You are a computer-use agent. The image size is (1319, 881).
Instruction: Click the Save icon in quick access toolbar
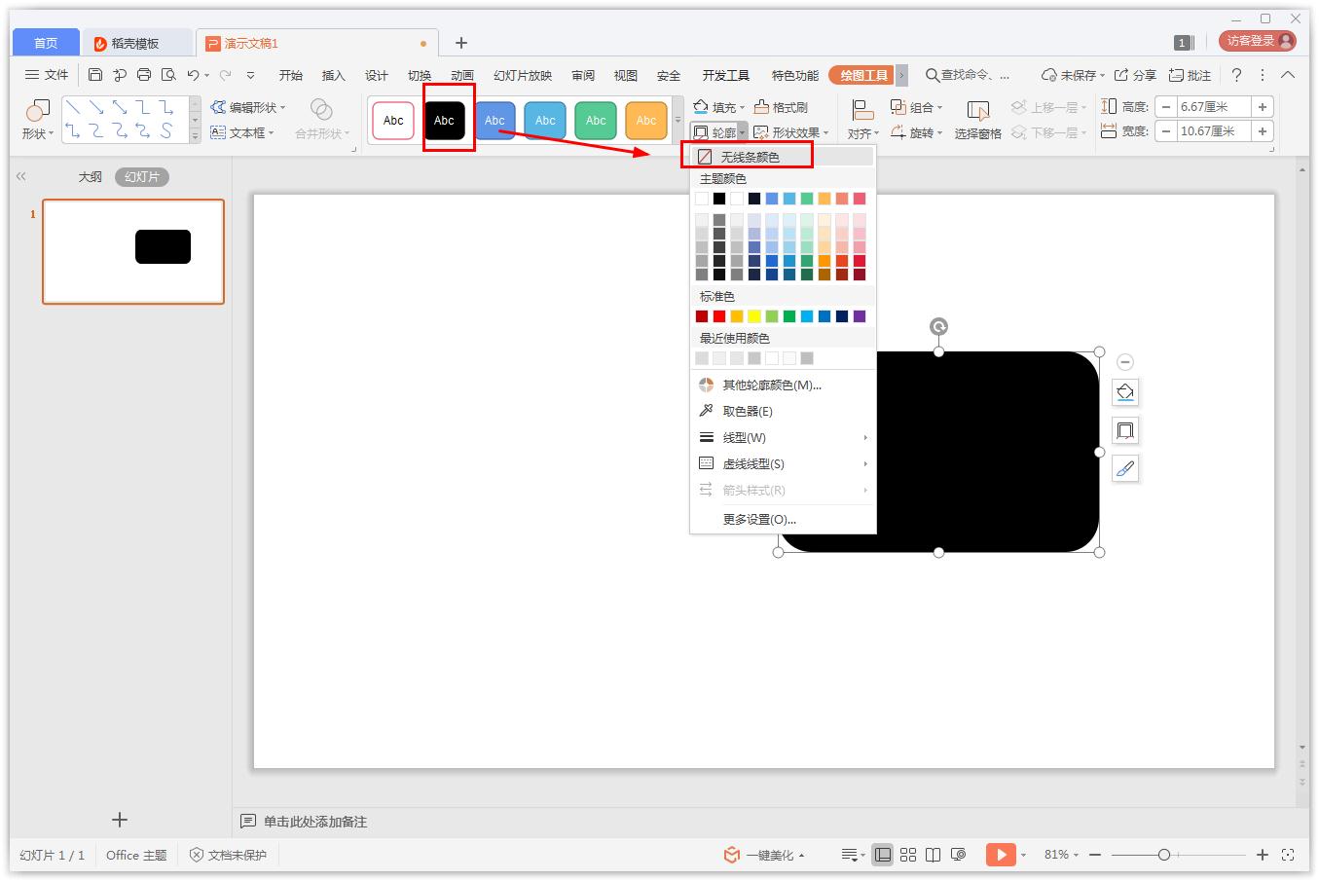(x=94, y=75)
